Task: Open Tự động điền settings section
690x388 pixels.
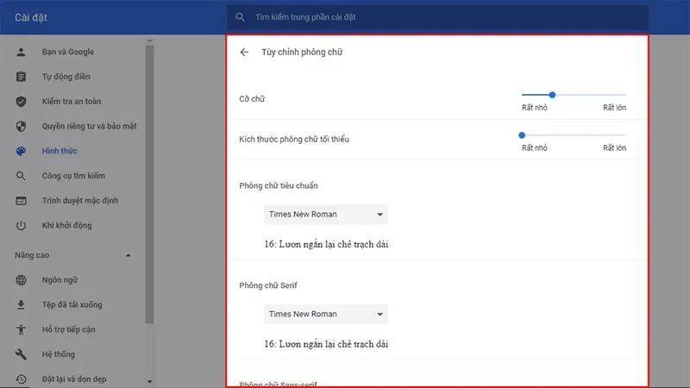Action: click(66, 77)
